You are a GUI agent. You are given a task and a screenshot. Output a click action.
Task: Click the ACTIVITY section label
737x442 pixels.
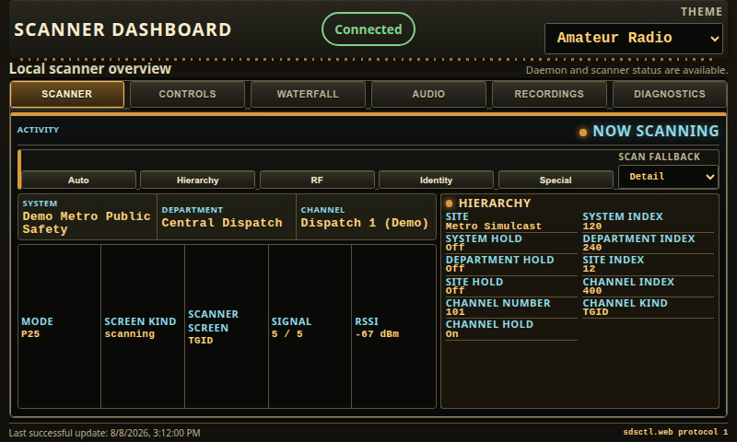[38, 130]
